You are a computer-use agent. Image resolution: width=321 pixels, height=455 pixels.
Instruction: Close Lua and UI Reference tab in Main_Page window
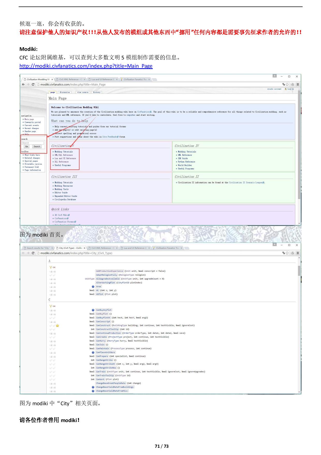pos(117,79)
